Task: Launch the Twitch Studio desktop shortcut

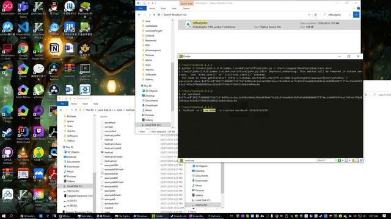Action: [38, 134]
